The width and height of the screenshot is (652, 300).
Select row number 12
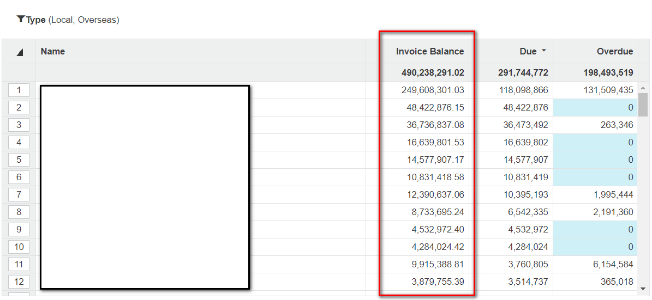click(x=19, y=281)
